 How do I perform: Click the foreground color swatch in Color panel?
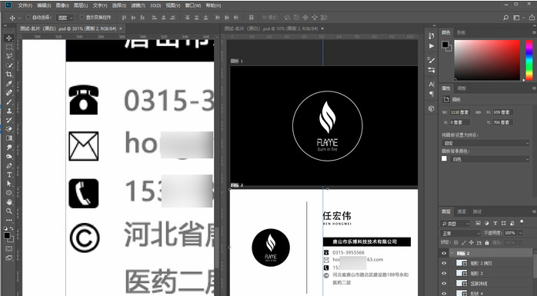pos(445,44)
